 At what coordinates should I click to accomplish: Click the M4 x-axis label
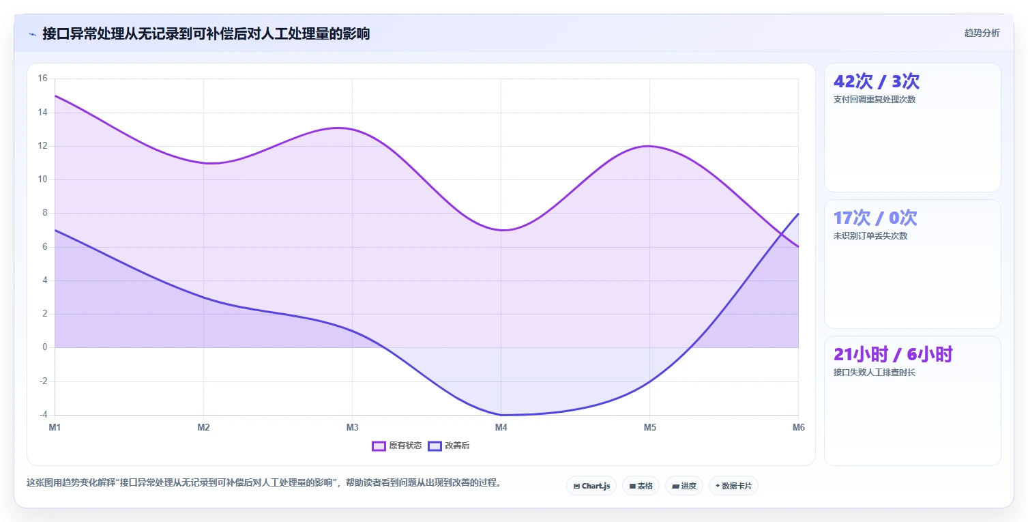tap(501, 428)
